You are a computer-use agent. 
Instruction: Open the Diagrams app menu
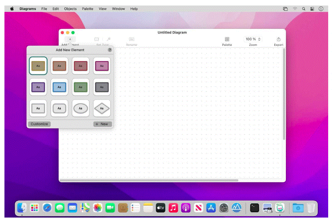coord(28,9)
